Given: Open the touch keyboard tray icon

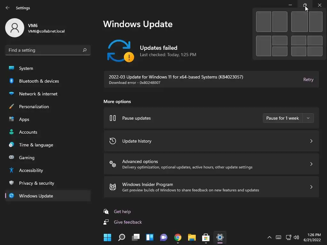Looking at the screenshot, I should click(278, 237).
